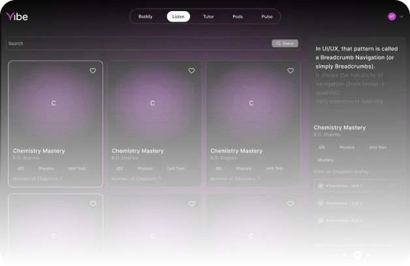Image resolution: width=410 pixels, height=266 pixels.
Task: Click the Vibe logo
Action: tap(17, 16)
